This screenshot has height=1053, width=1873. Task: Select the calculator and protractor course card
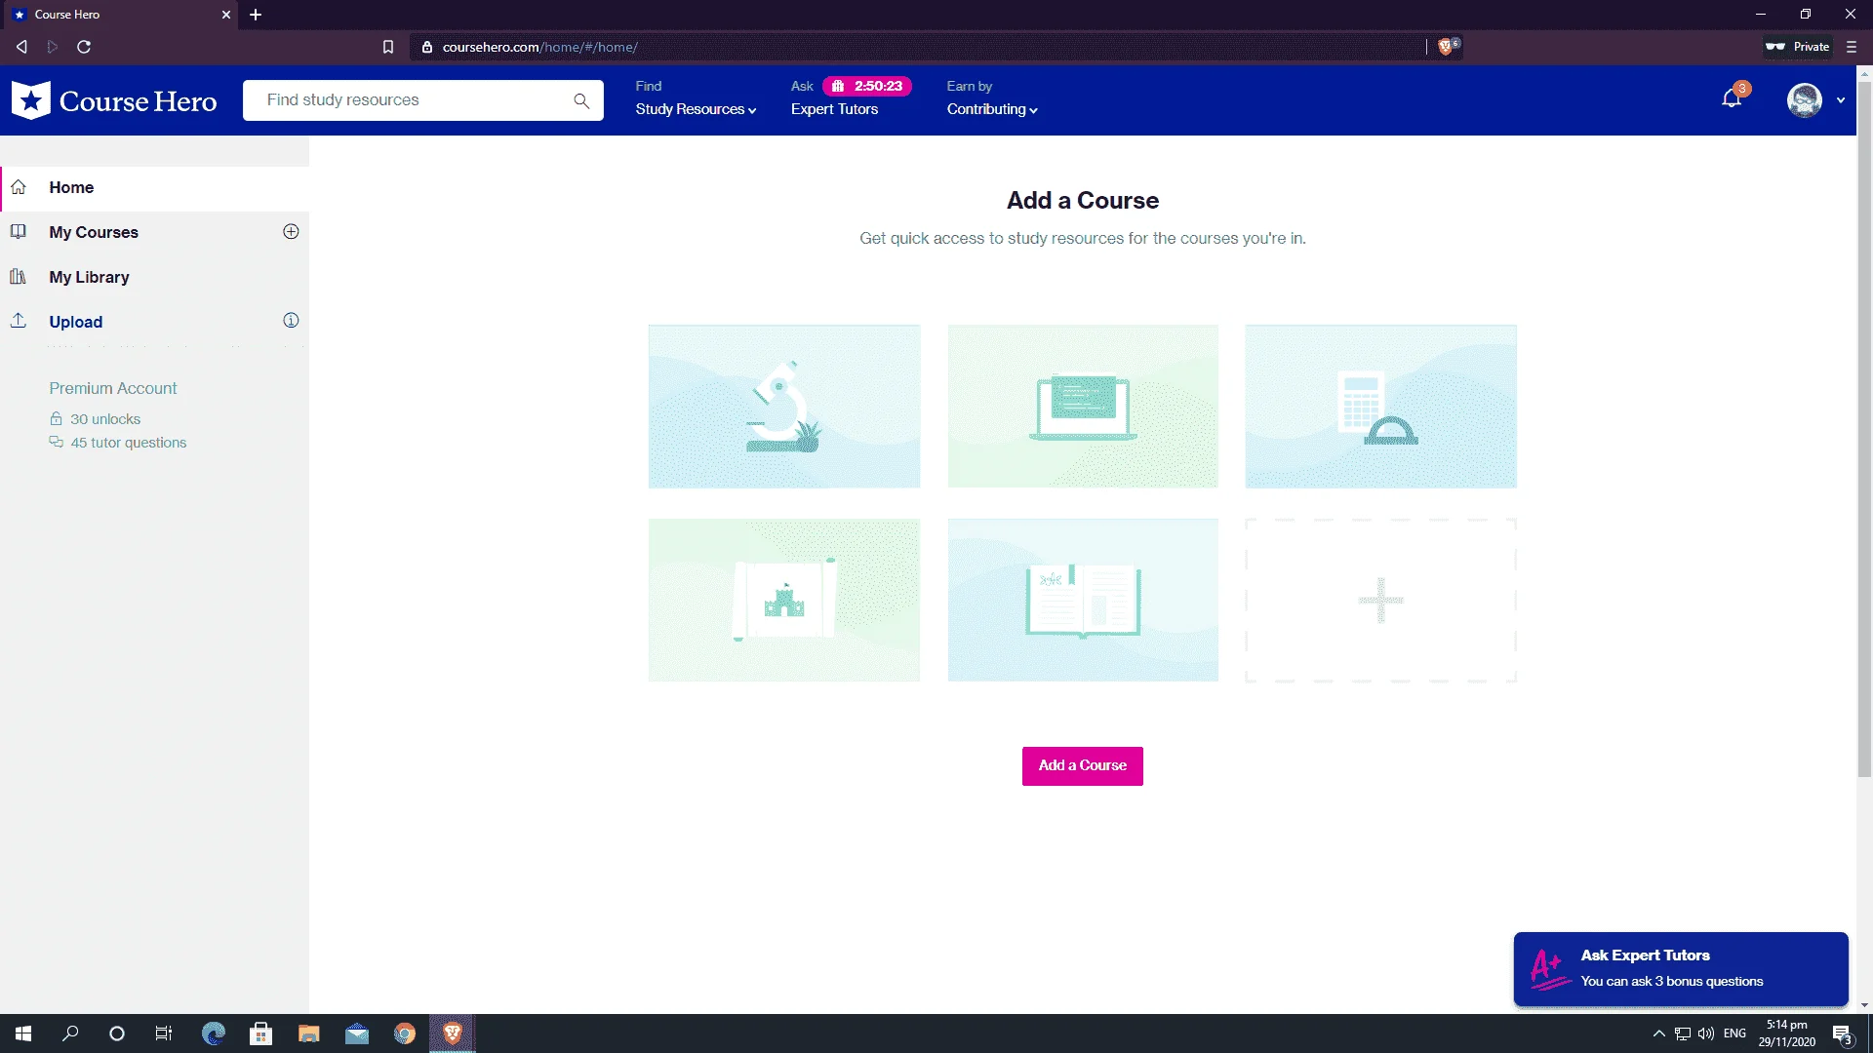(x=1381, y=407)
